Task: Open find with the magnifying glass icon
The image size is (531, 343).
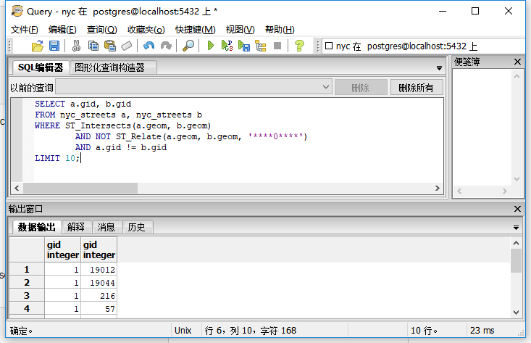Action: click(x=188, y=46)
